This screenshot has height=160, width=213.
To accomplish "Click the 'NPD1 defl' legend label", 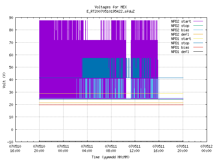I will (180, 52).
